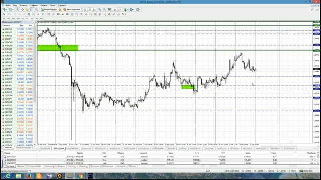Open the Графики menu
The height and width of the screenshot is (180, 321).
33,5
